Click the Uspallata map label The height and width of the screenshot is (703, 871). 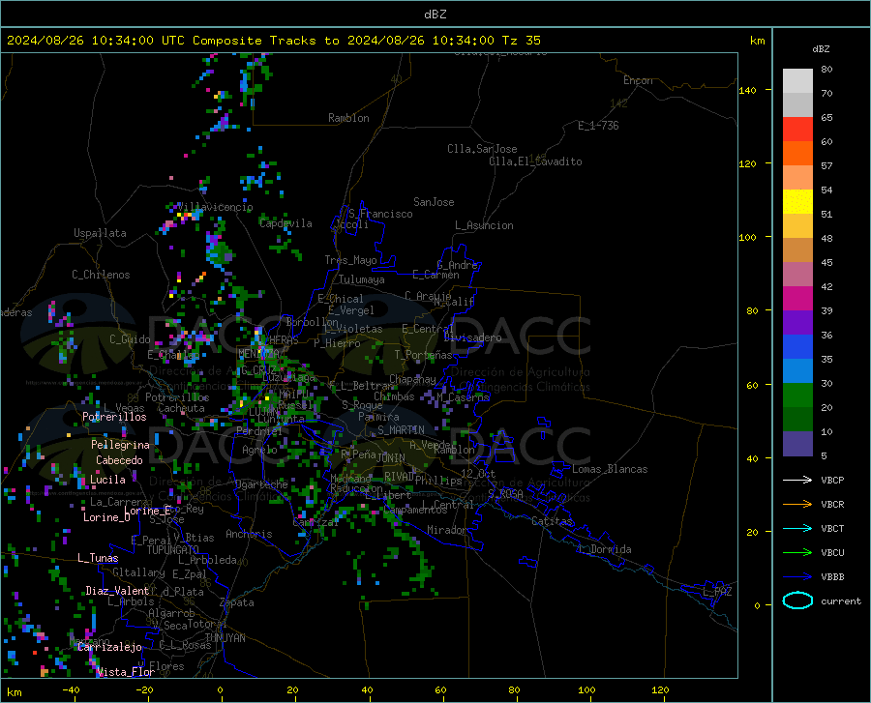(x=100, y=233)
